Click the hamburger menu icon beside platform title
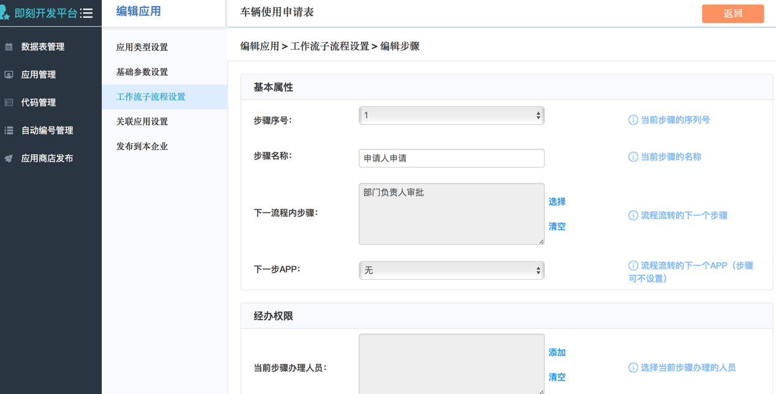This screenshot has width=776, height=394. (x=86, y=13)
